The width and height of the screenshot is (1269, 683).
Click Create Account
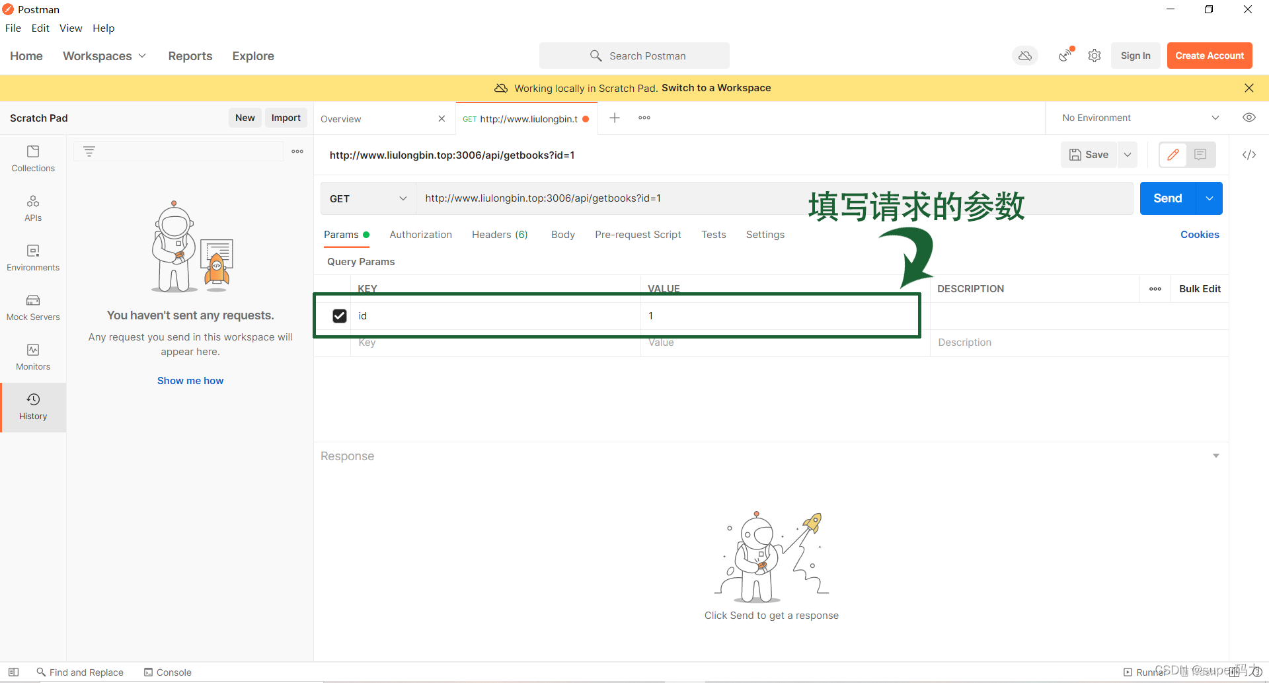pos(1210,56)
